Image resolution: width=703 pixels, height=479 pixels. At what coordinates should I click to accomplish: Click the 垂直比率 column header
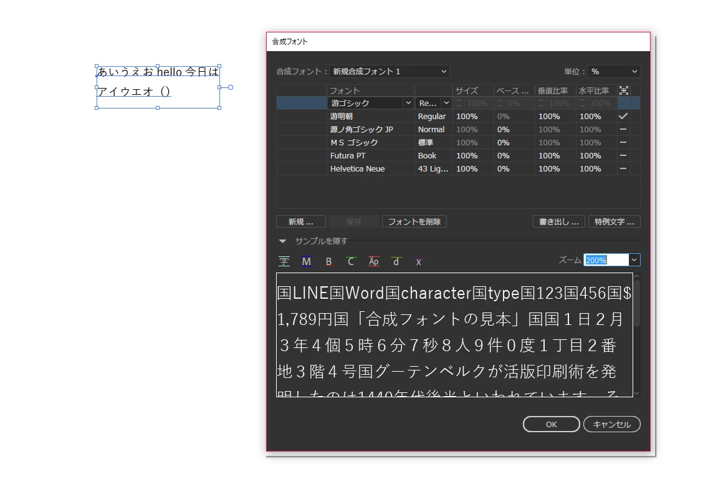[553, 90]
